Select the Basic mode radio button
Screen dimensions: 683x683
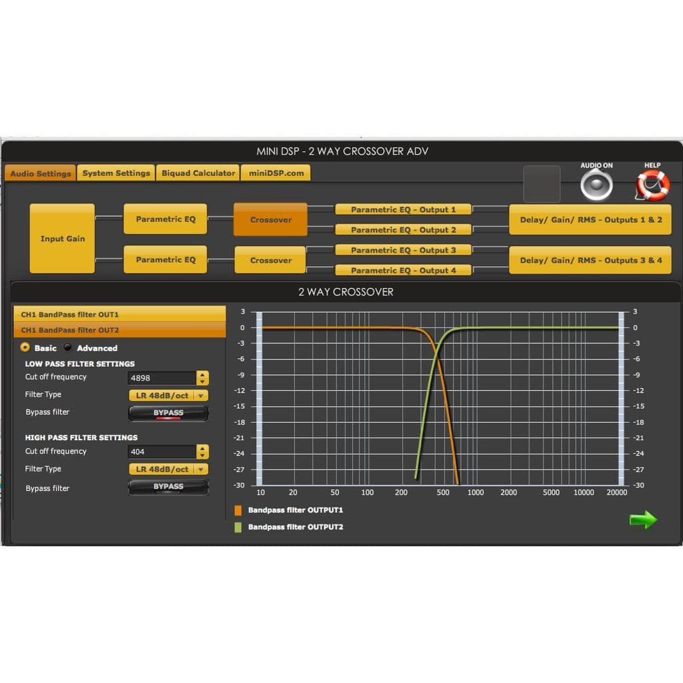coord(25,347)
